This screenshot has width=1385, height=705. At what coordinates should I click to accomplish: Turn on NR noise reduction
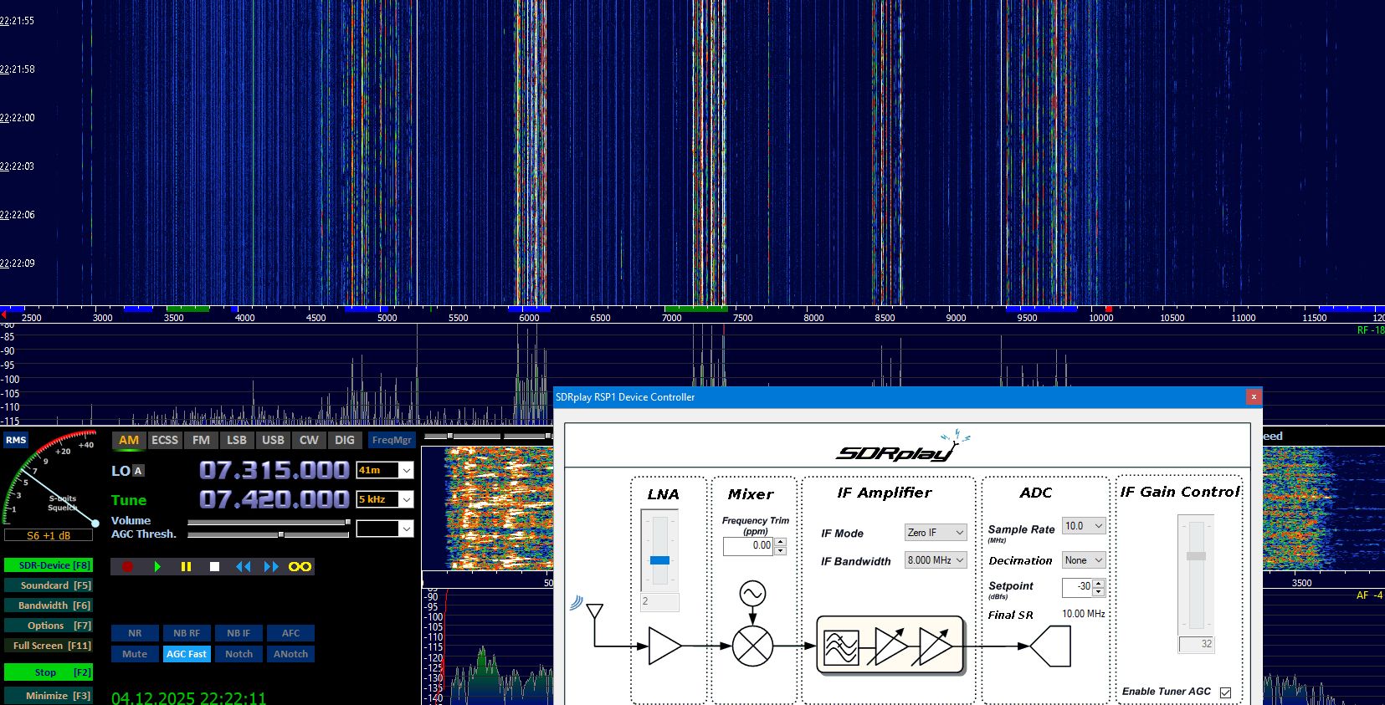pos(135,633)
